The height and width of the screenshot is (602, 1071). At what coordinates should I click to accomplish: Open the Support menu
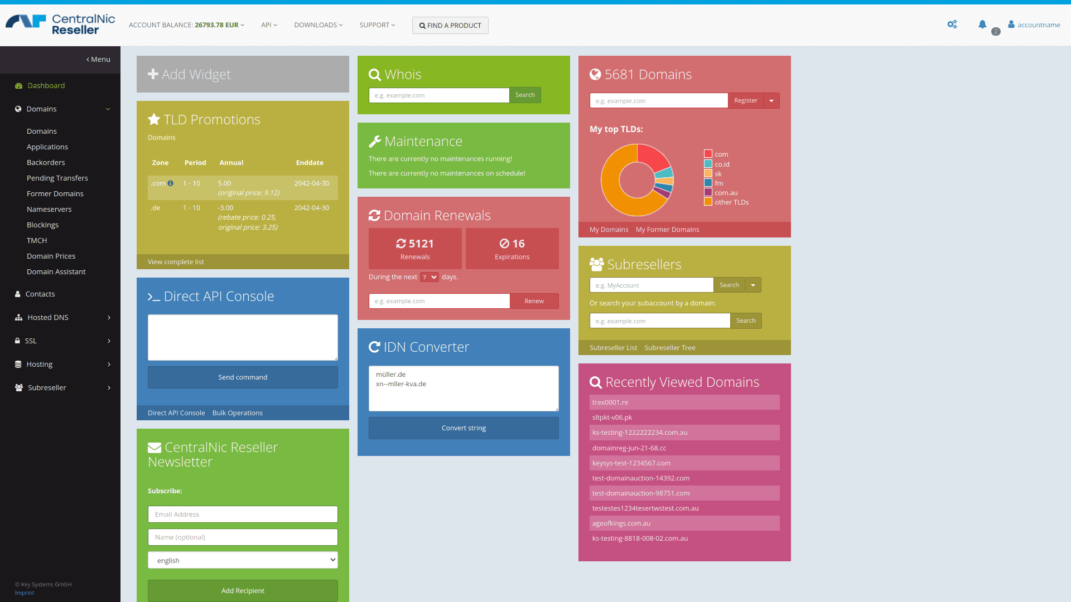point(377,25)
